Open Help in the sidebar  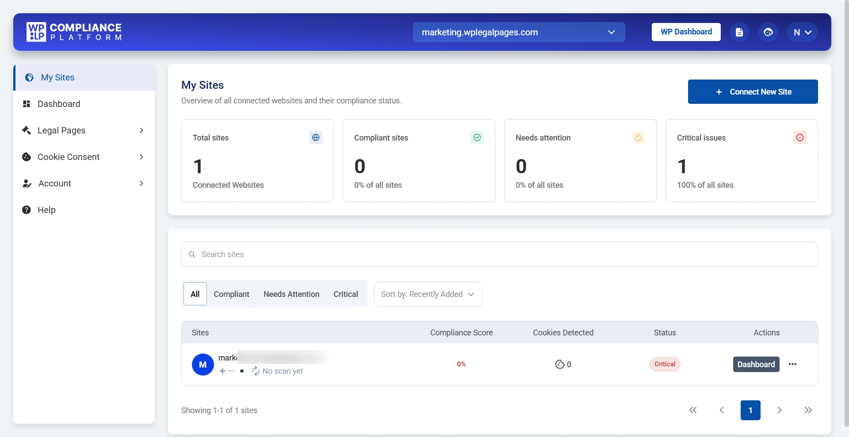click(x=84, y=210)
